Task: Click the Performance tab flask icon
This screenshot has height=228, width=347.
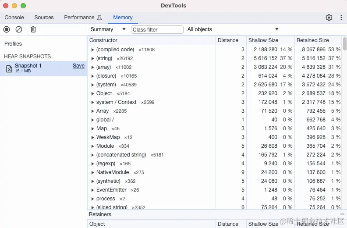Action: pyautogui.click(x=99, y=18)
